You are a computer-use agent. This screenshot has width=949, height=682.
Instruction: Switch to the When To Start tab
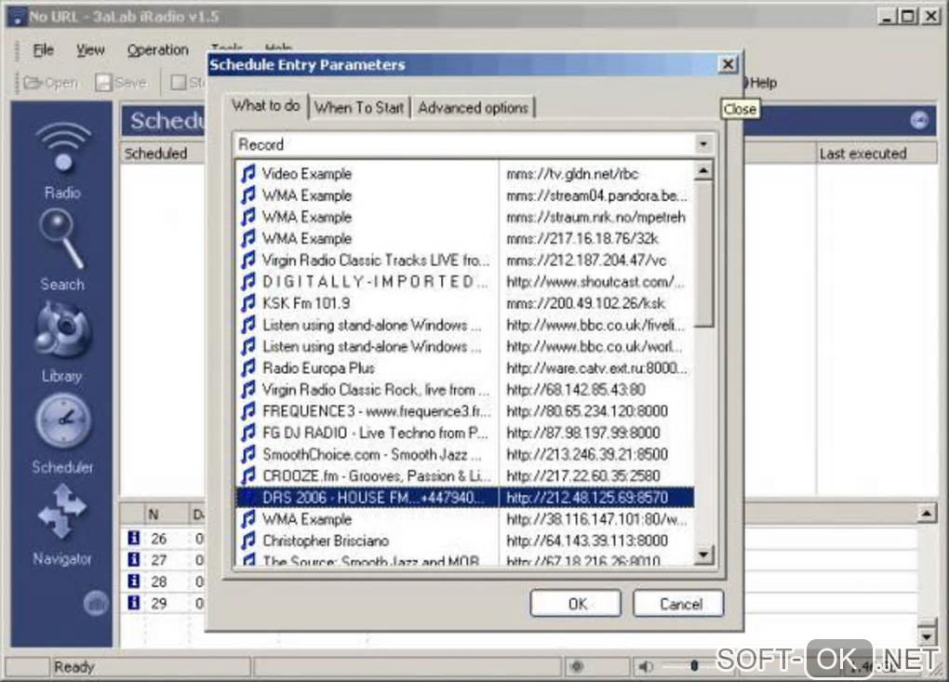(x=359, y=108)
